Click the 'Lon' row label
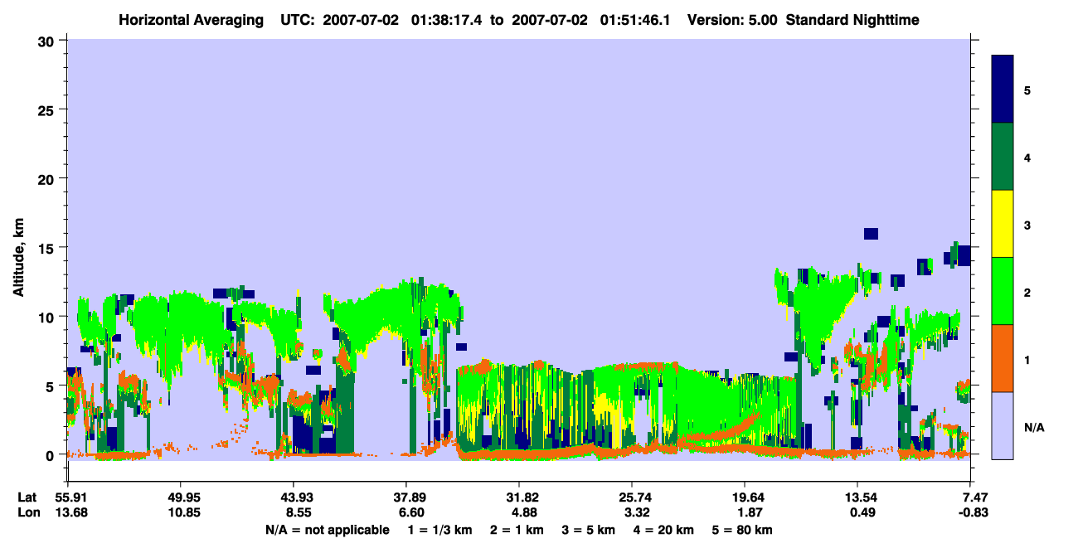 click(28, 512)
